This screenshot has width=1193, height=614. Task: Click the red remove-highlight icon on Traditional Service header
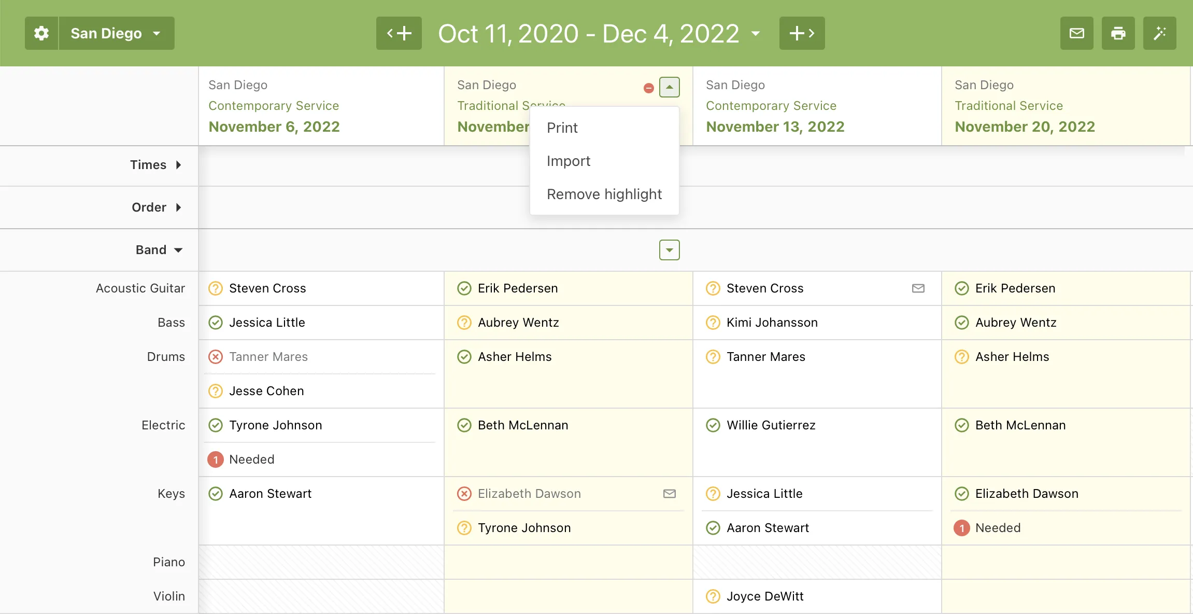pos(648,87)
